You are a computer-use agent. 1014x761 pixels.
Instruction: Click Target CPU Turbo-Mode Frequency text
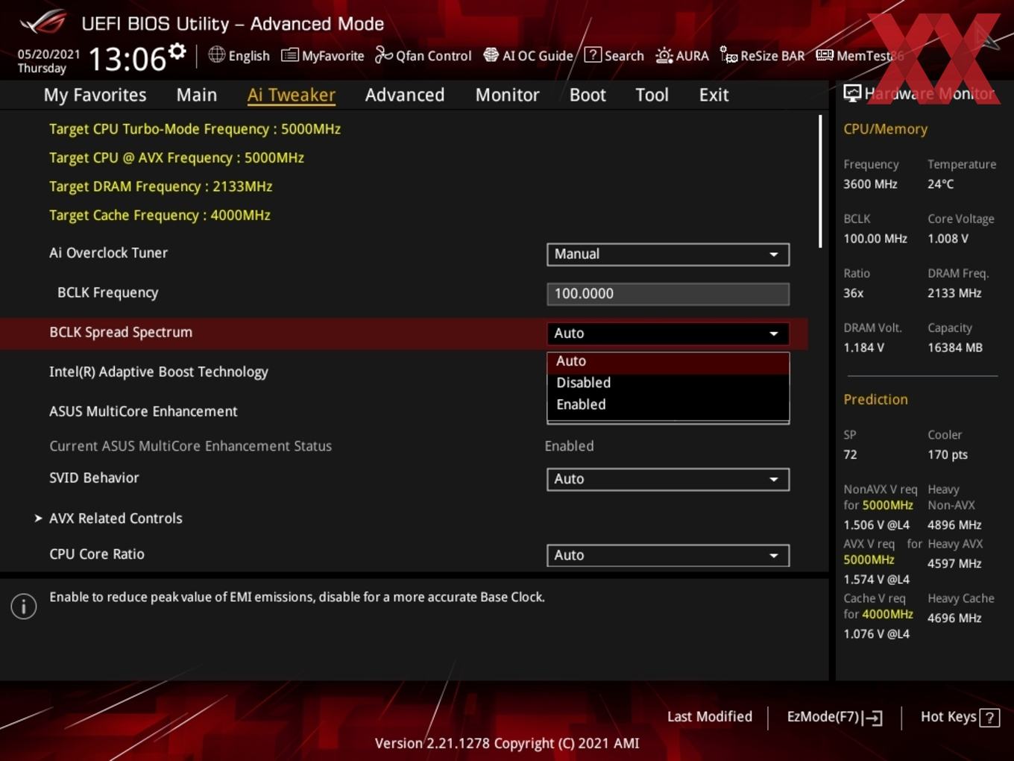tap(195, 129)
